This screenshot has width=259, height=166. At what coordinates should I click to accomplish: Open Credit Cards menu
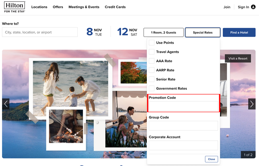click(x=115, y=7)
